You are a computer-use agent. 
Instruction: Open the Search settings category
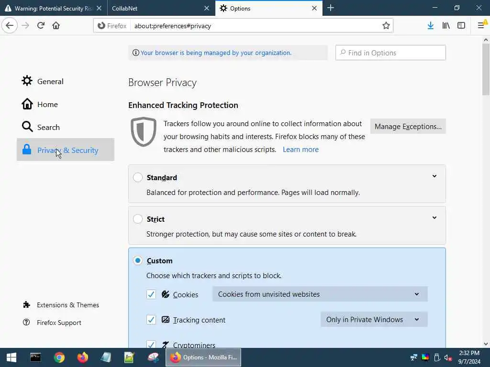coord(65,127)
